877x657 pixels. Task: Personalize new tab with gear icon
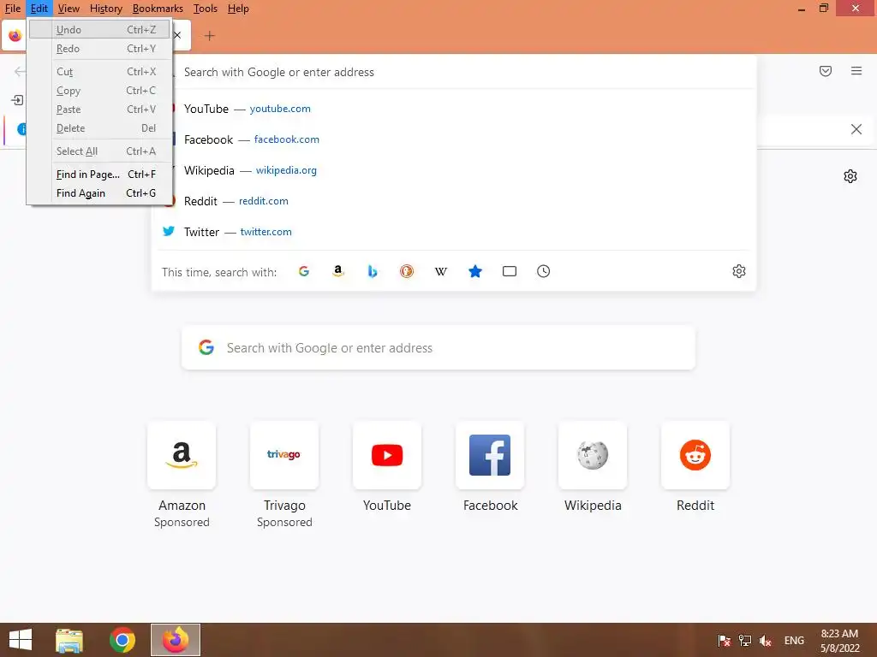click(850, 176)
